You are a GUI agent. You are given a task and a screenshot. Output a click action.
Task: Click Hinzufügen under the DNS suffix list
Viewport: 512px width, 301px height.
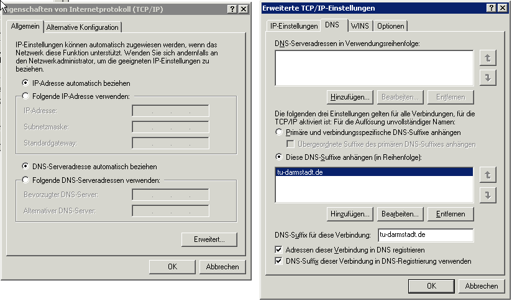click(350, 214)
